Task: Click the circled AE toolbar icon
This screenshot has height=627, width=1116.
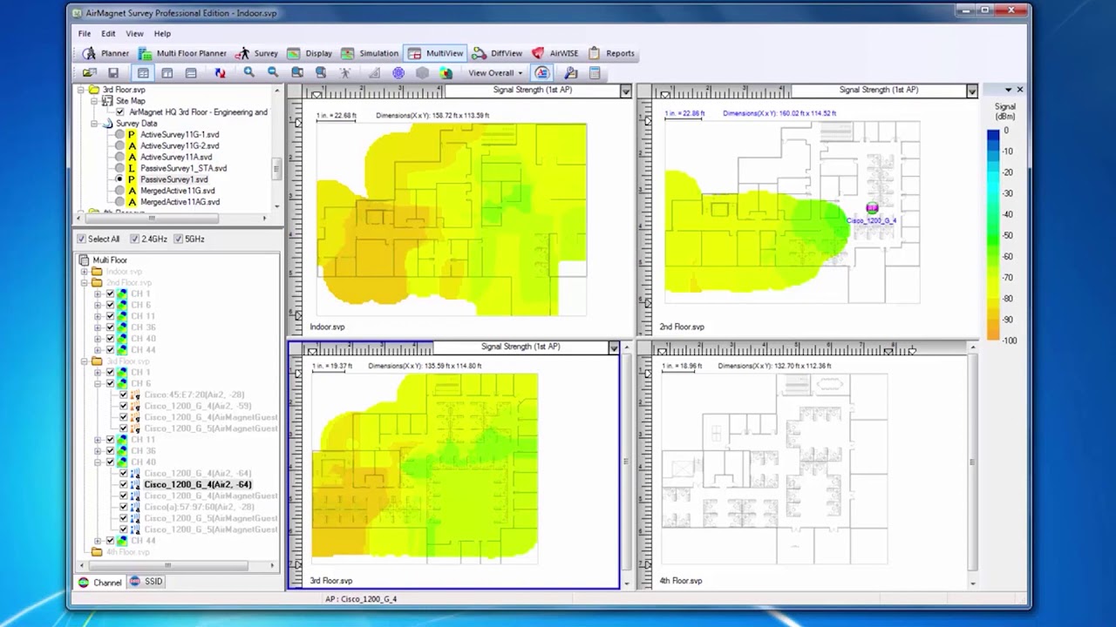Action: 542,73
